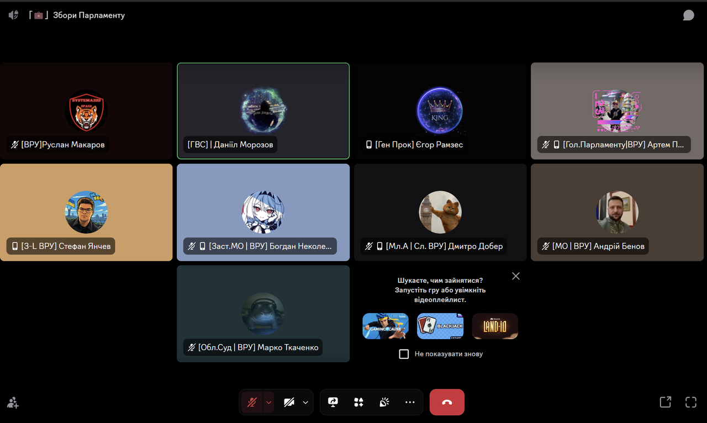Open camera options dropdown arrow

[305, 402]
